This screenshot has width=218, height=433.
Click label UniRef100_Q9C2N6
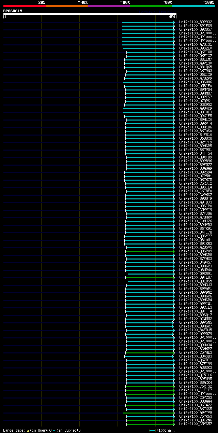pyautogui.click(x=196, y=420)
